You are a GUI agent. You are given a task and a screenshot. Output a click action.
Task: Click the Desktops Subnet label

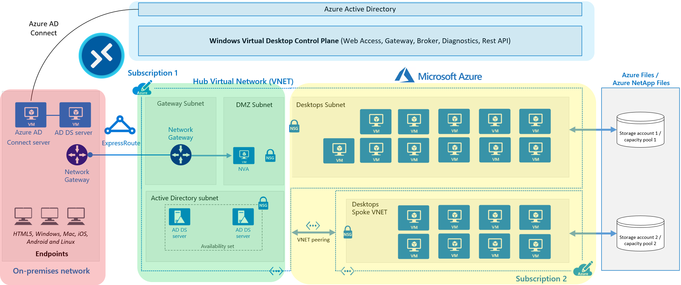pos(321,105)
